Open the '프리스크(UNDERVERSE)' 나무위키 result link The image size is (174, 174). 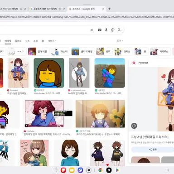(x=98, y=134)
